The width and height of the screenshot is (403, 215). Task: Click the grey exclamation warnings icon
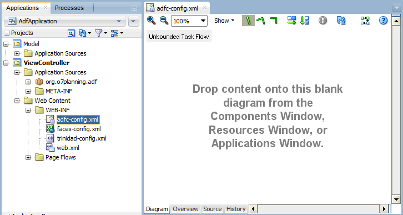tap(323, 21)
